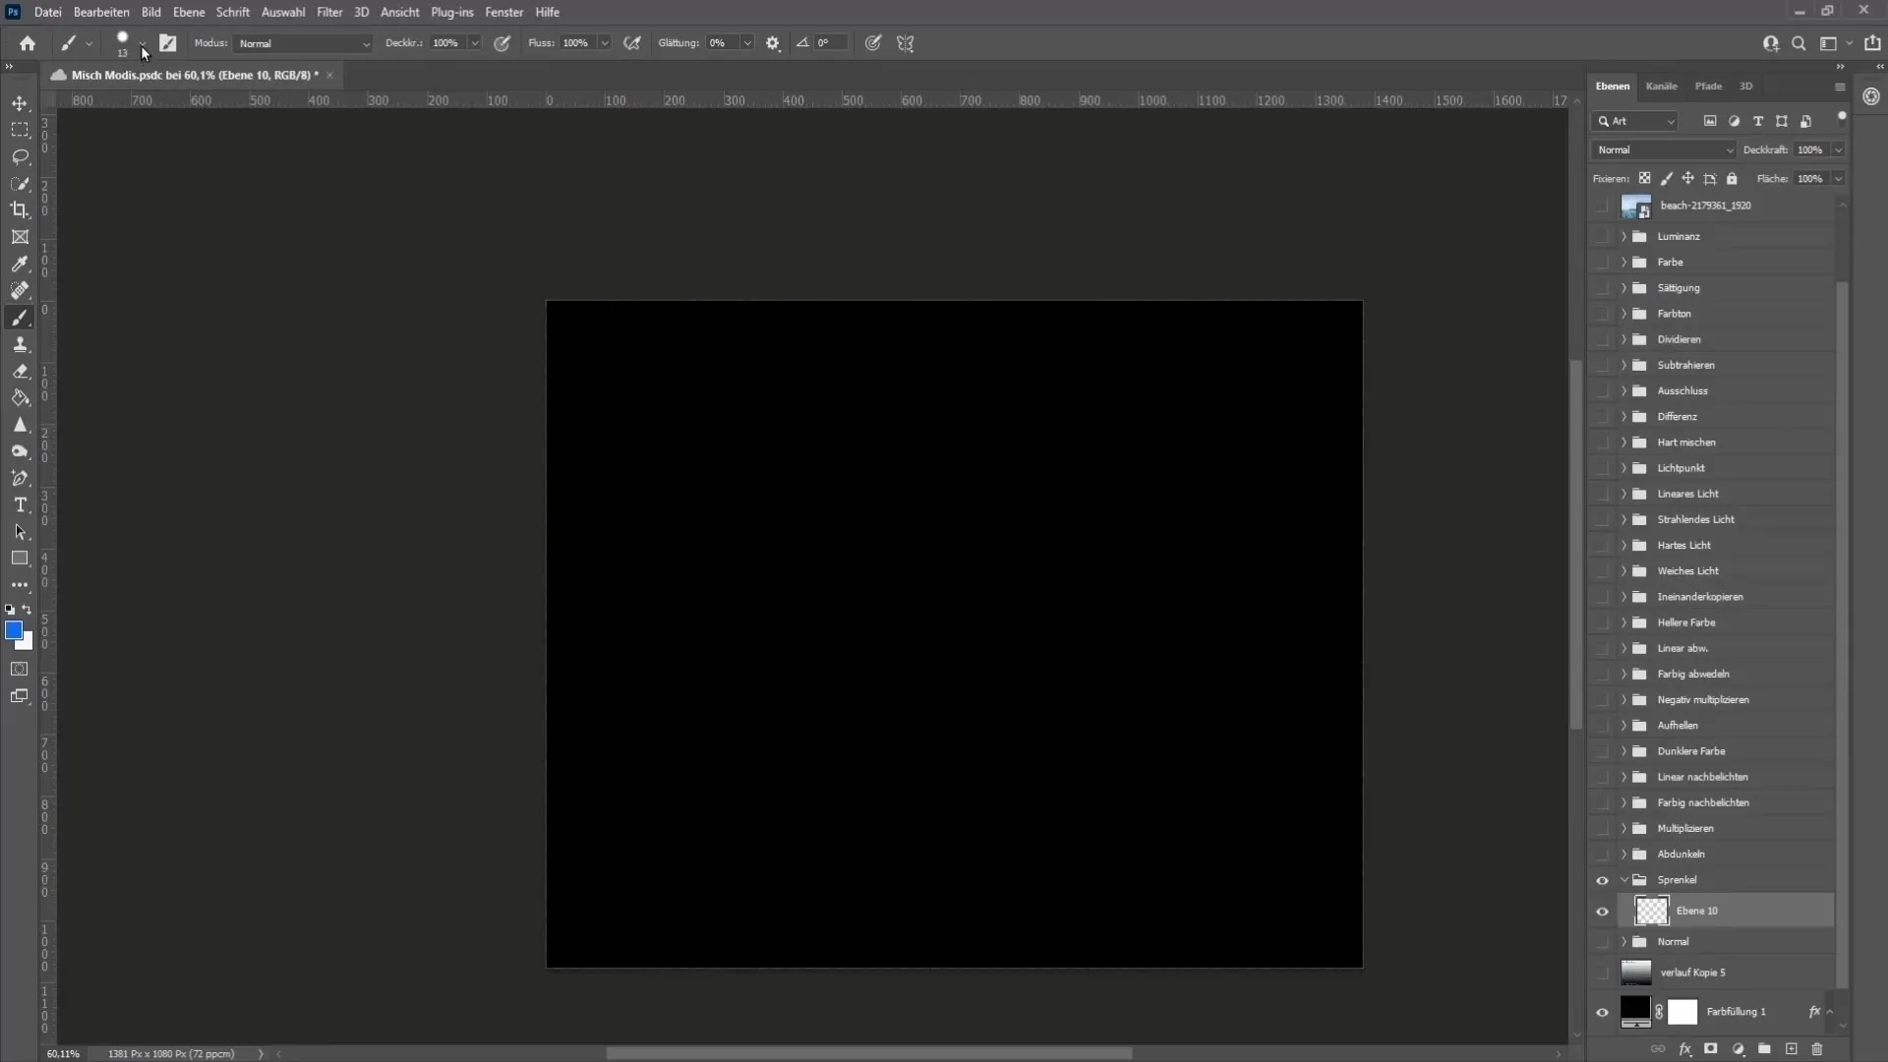The height and width of the screenshot is (1062, 1888).
Task: Select the Brush tool in toolbar
Action: pos(20,318)
